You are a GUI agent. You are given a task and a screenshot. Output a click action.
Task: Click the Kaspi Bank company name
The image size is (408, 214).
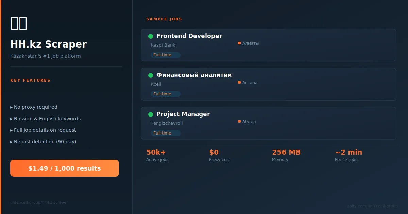163,45
